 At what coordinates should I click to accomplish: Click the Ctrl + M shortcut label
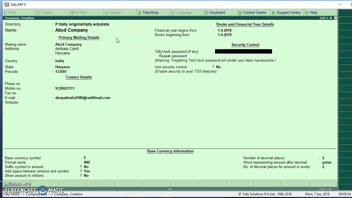point(326,18)
